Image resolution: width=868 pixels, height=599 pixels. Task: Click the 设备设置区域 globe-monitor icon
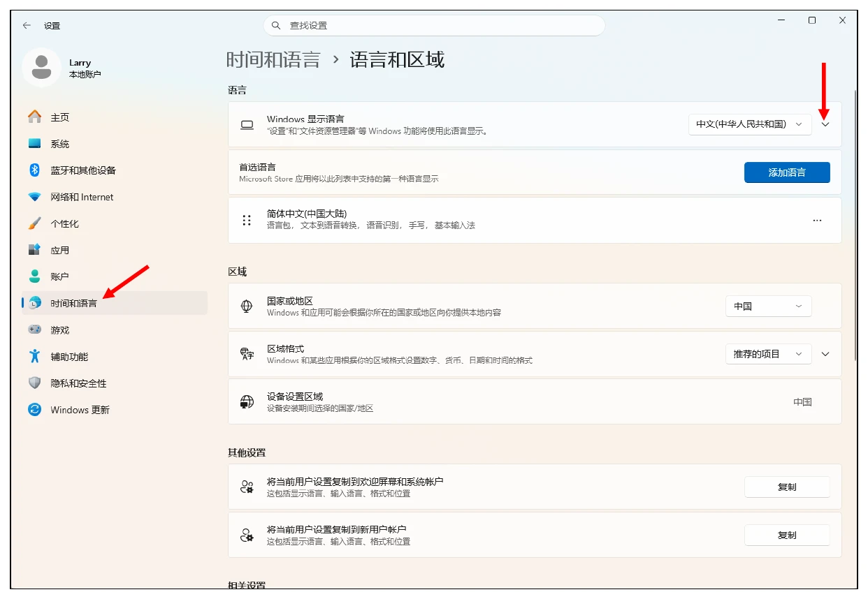pos(247,401)
